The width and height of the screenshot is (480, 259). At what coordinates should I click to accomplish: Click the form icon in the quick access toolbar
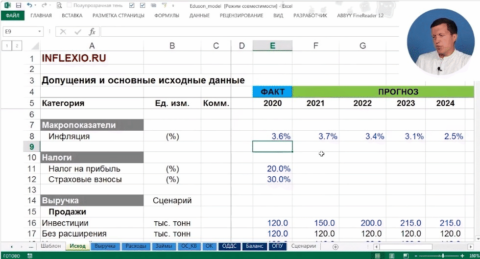point(154,5)
